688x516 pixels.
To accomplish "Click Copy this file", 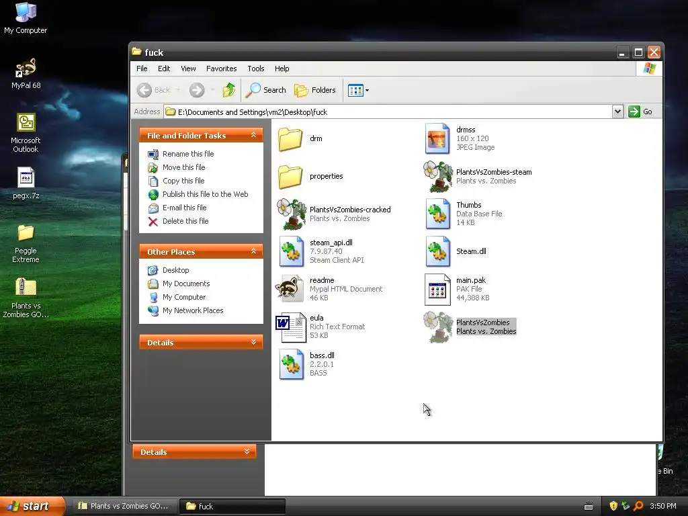I will (x=183, y=181).
